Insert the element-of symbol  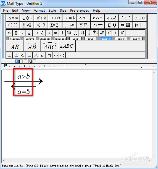point(29,33)
